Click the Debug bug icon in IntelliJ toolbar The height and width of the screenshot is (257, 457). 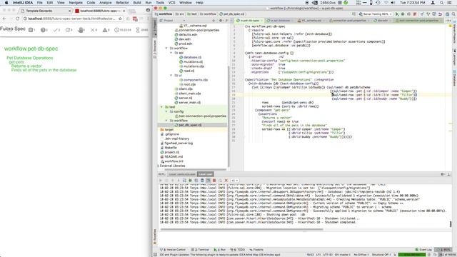[403, 14]
